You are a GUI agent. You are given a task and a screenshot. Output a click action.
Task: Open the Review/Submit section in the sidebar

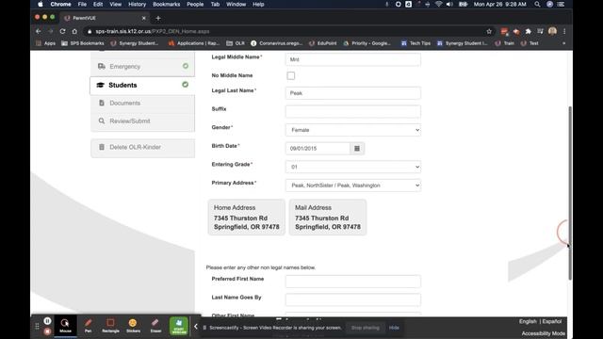[x=142, y=121]
